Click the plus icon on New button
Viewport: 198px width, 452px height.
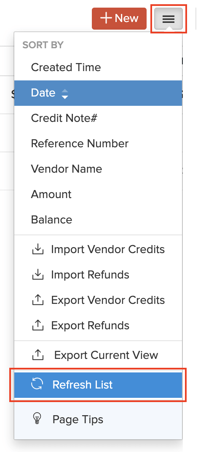[x=106, y=18]
